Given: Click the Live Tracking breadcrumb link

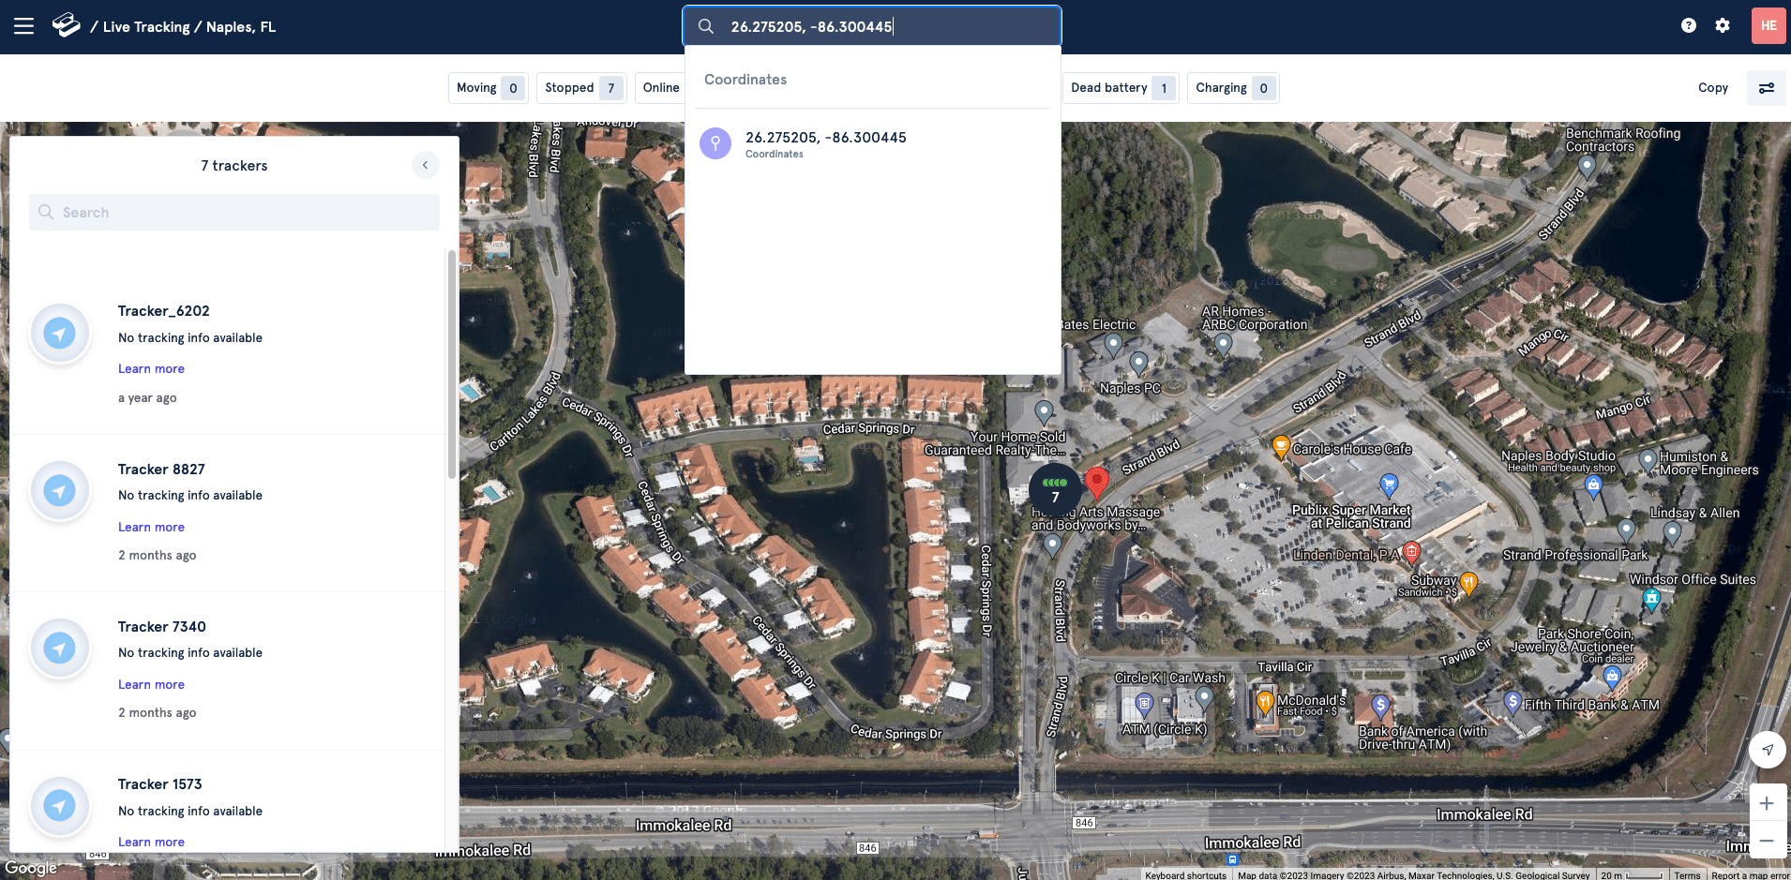Looking at the screenshot, I should tap(146, 27).
